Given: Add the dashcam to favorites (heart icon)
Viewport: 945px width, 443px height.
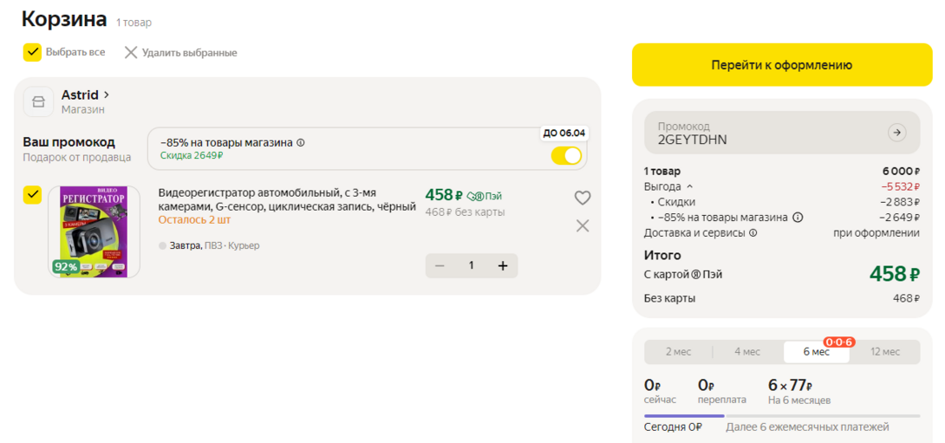Looking at the screenshot, I should click(x=583, y=198).
